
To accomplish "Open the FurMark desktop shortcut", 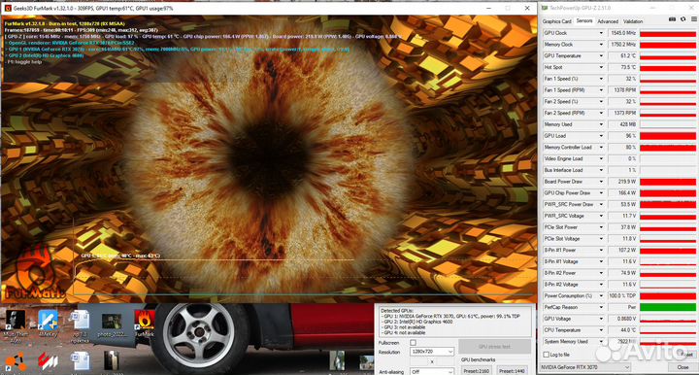I will [145, 323].
